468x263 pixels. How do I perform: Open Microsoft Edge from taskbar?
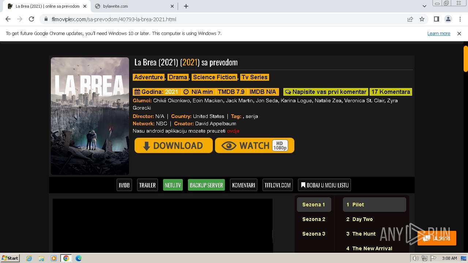pyautogui.click(x=79, y=258)
